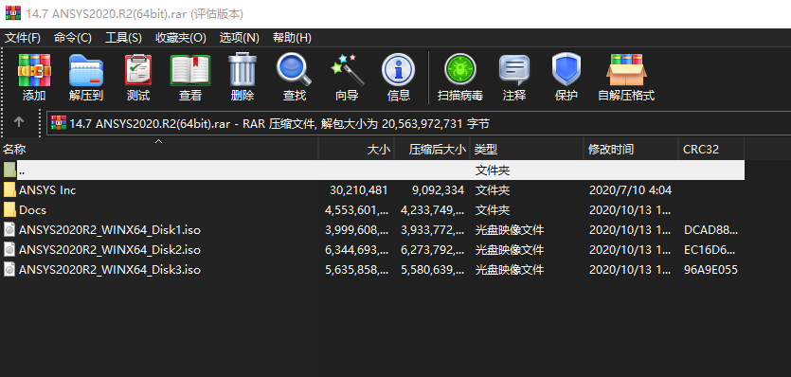Click CRC value starting DCAD88

click(710, 230)
